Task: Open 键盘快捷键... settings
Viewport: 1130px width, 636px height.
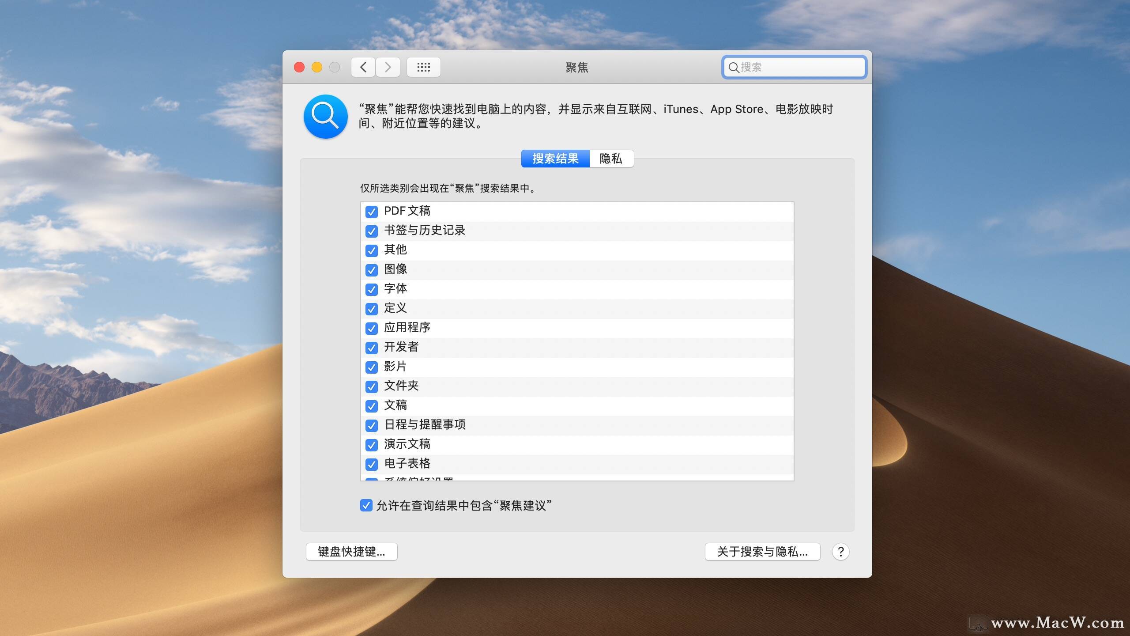Action: (351, 552)
